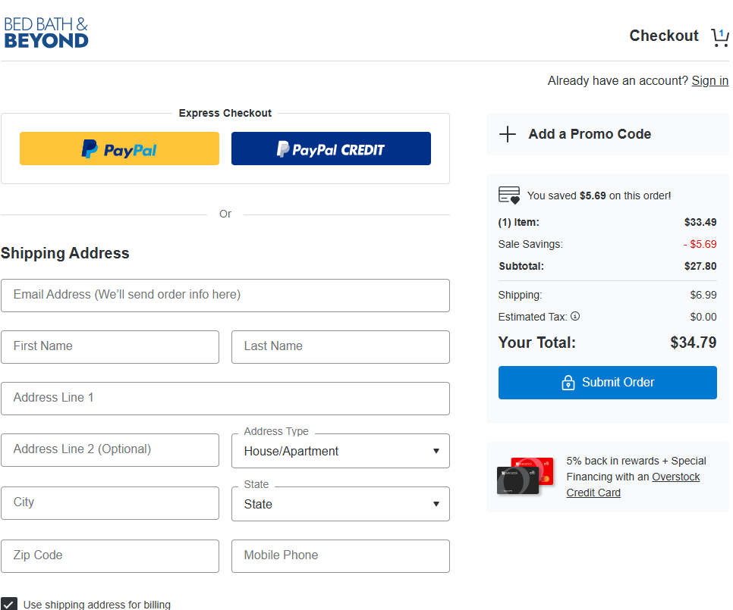733x610 pixels.
Task: Click the Estimated Tax info icon
Action: [575, 316]
